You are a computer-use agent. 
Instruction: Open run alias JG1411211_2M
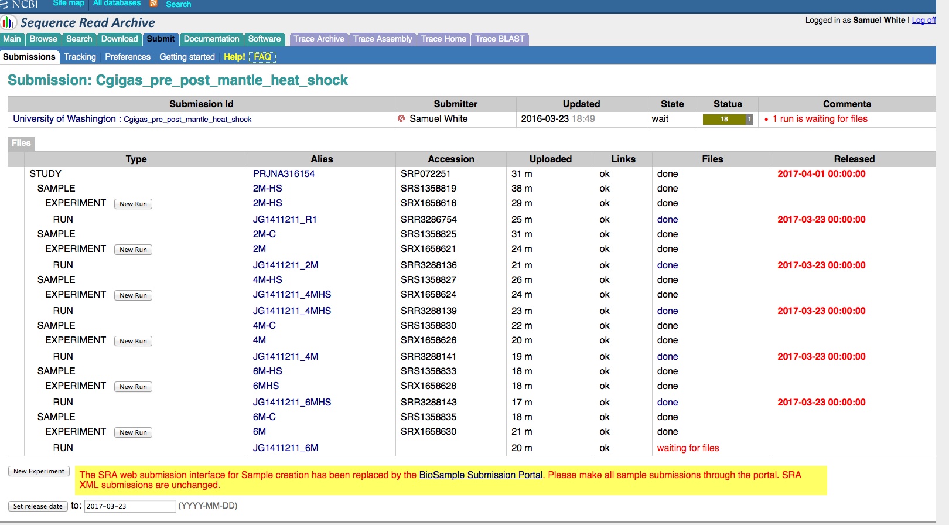[x=285, y=265]
